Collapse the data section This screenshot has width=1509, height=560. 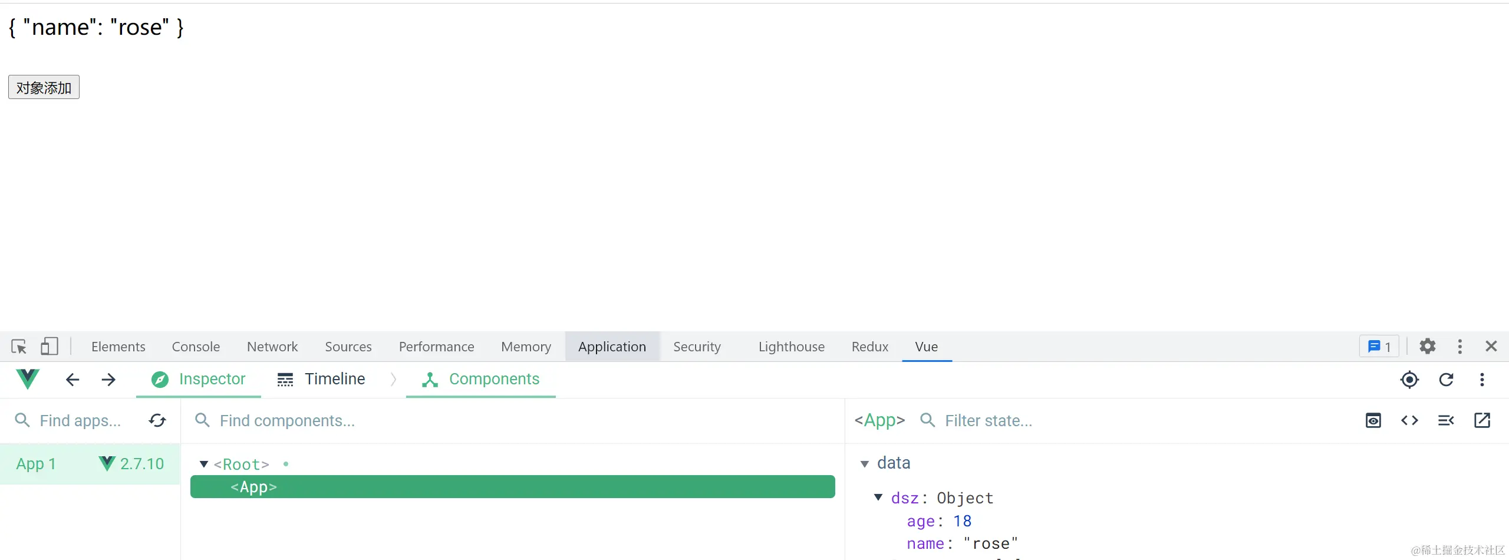click(865, 464)
